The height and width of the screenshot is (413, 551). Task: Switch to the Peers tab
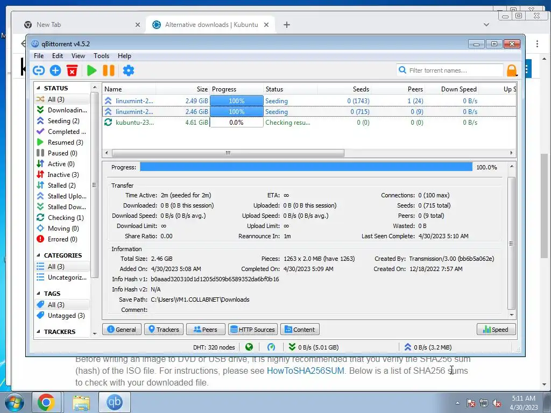[x=205, y=330]
